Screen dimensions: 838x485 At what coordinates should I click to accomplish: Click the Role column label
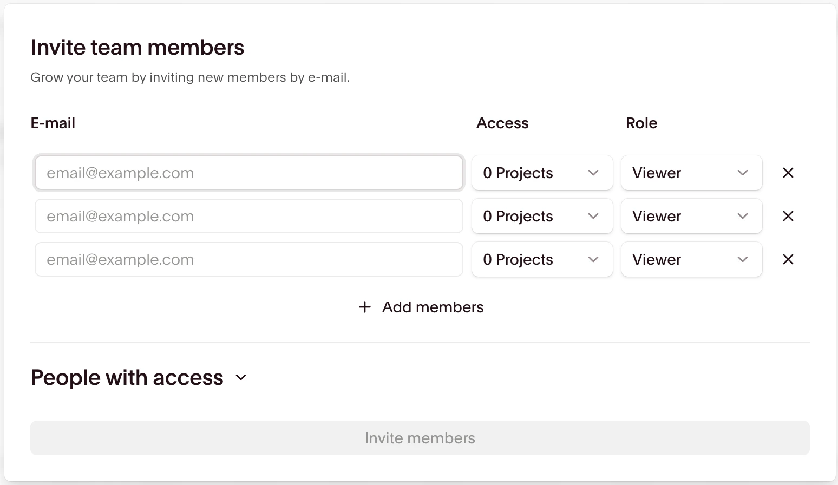(x=641, y=123)
